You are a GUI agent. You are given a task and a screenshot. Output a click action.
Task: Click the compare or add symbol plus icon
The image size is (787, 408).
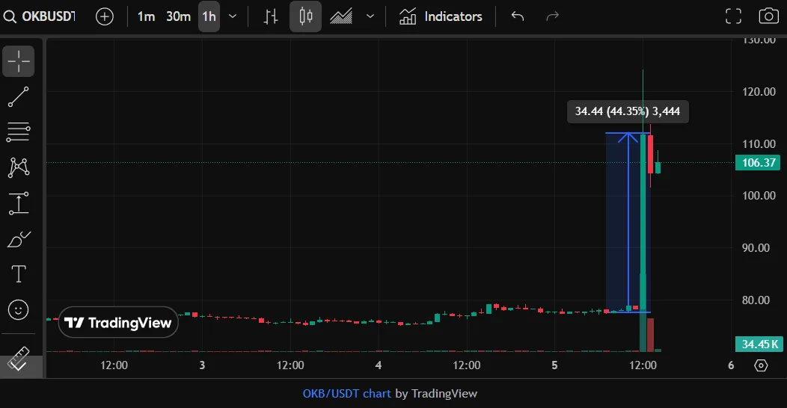pyautogui.click(x=105, y=16)
